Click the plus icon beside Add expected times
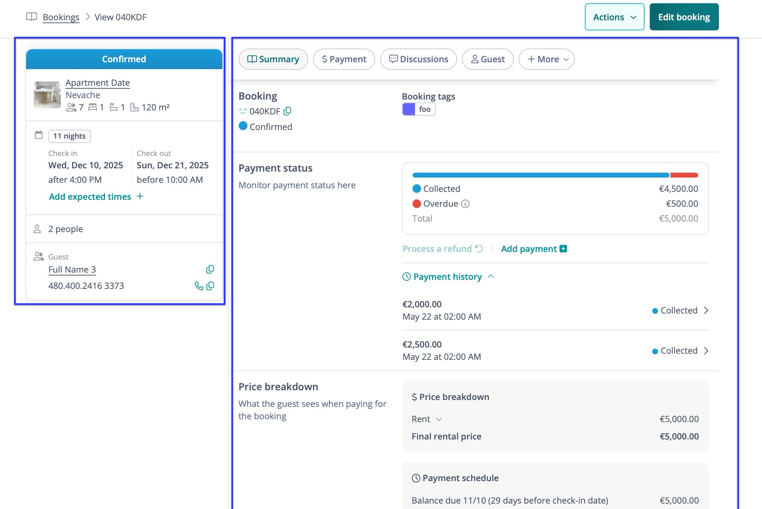The height and width of the screenshot is (509, 762). click(140, 196)
